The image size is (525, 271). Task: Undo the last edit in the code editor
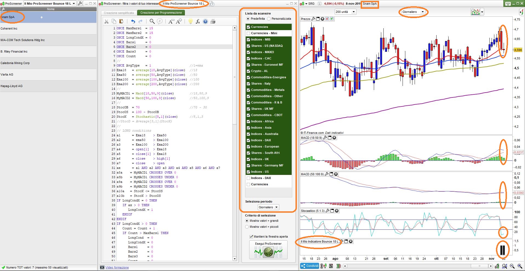pyautogui.click(x=133, y=22)
